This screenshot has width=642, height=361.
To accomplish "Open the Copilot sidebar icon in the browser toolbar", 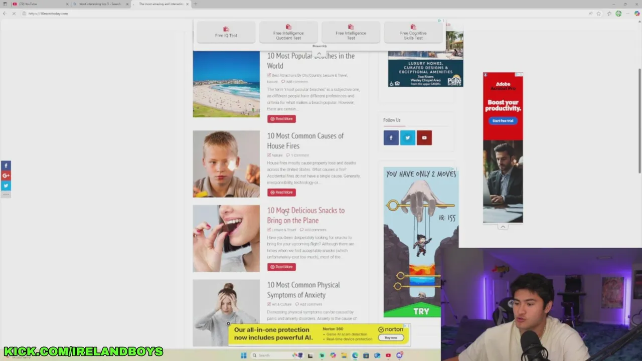I will pyautogui.click(x=637, y=14).
